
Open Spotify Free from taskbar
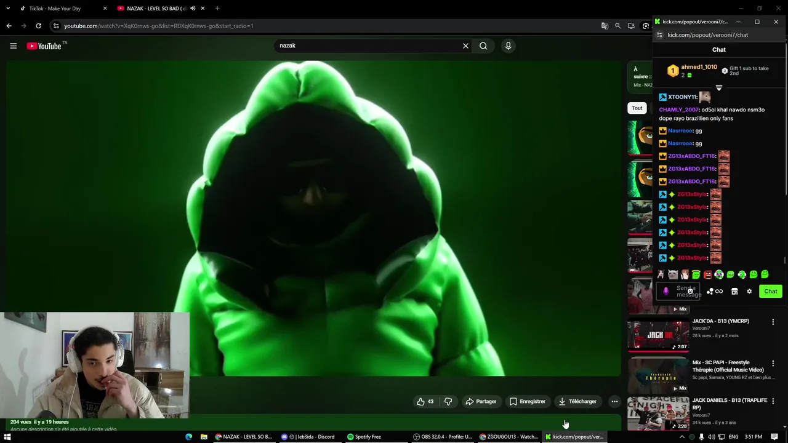pyautogui.click(x=364, y=437)
